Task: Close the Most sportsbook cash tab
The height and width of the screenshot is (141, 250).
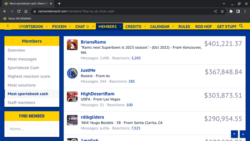Action: [x=51, y=4]
